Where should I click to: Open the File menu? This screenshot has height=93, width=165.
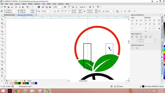tap(2, 4)
